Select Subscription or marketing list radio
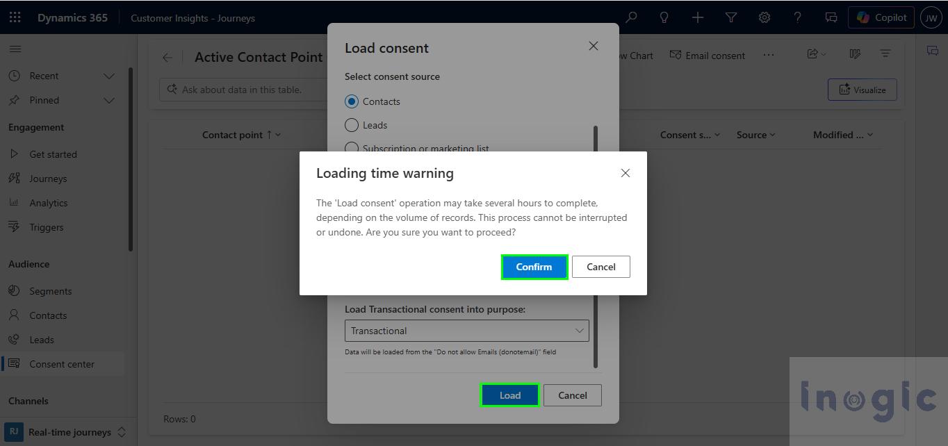 pos(352,148)
